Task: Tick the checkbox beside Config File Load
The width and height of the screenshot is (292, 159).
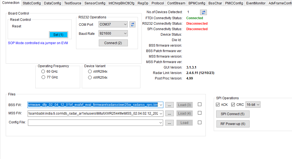Action: click(200, 123)
